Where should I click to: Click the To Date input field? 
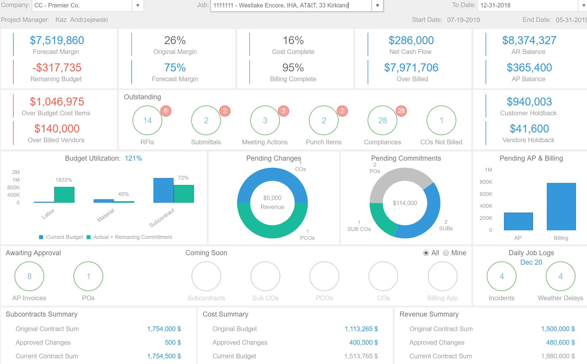tap(528, 5)
